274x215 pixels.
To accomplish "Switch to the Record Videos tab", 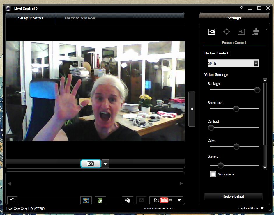I will coord(80,18).
